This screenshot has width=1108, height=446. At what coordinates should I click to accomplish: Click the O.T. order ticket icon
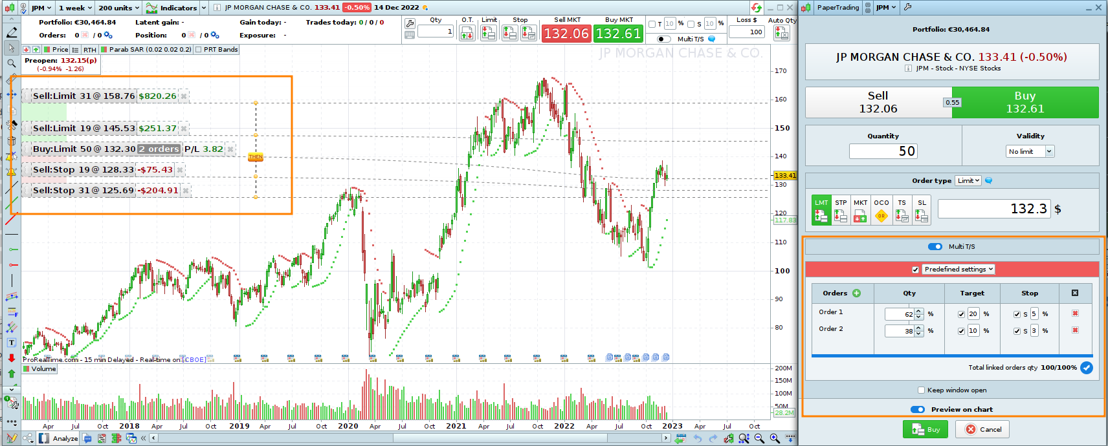click(467, 33)
